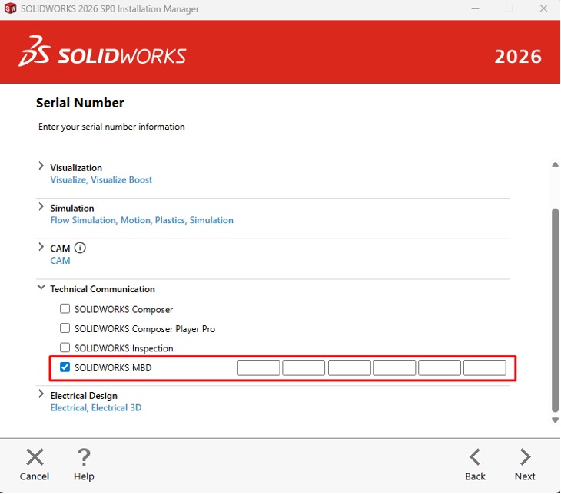Click the SOLIDWORKS MBD label
Image resolution: width=561 pixels, height=494 pixels.
pyautogui.click(x=113, y=367)
